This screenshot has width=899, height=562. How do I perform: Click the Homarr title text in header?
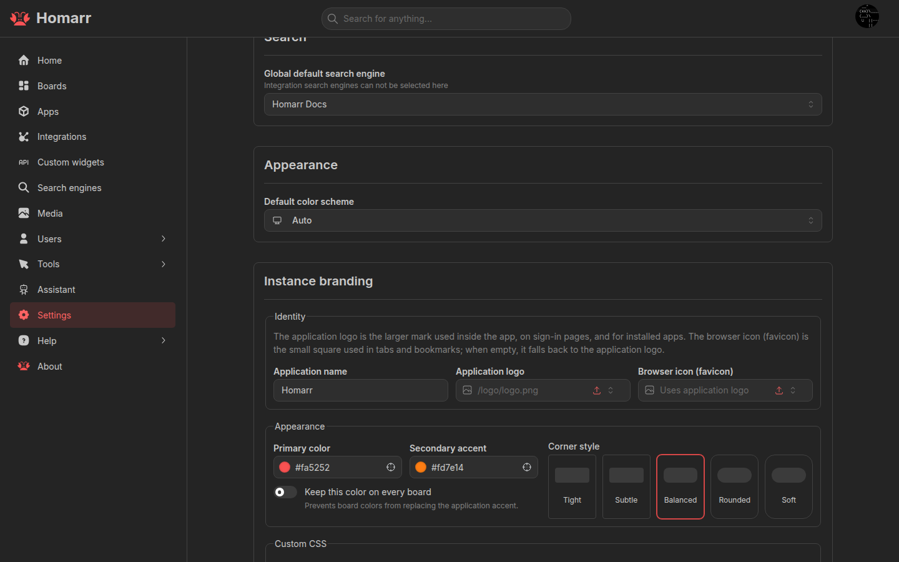tap(64, 18)
